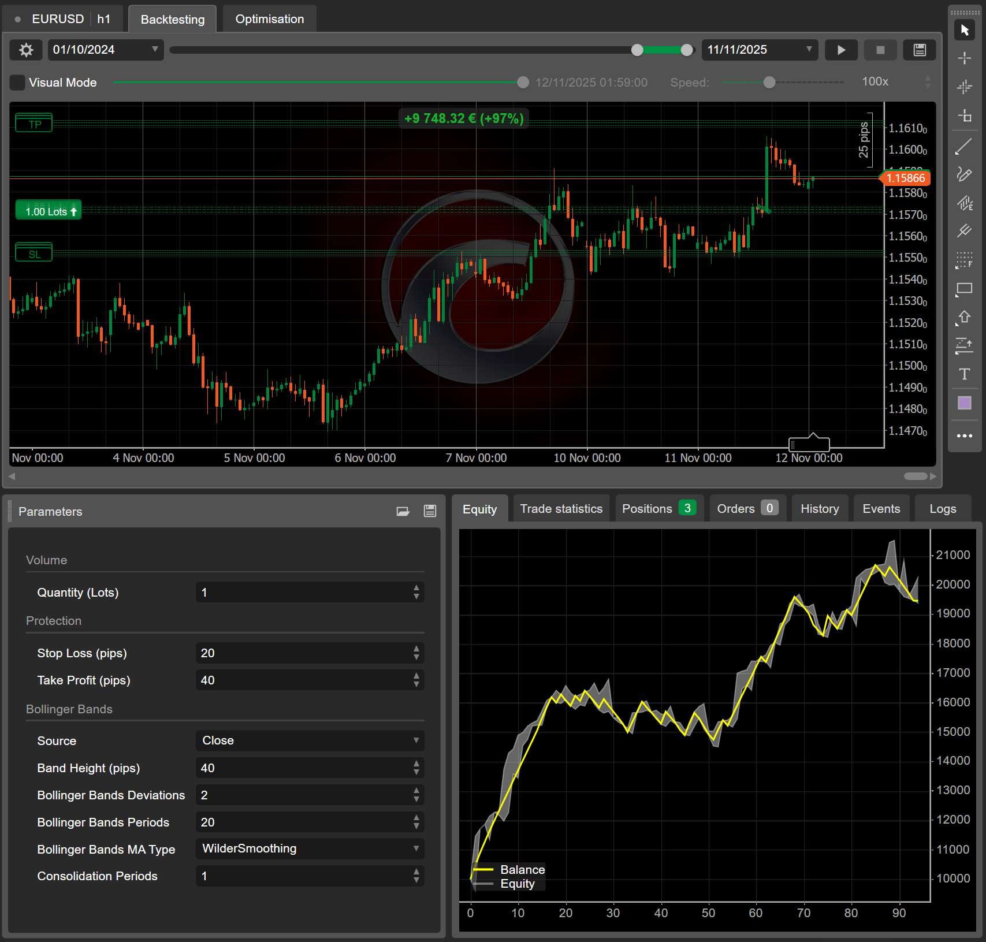Click the save parameters disk icon
The height and width of the screenshot is (942, 986).
point(430,511)
